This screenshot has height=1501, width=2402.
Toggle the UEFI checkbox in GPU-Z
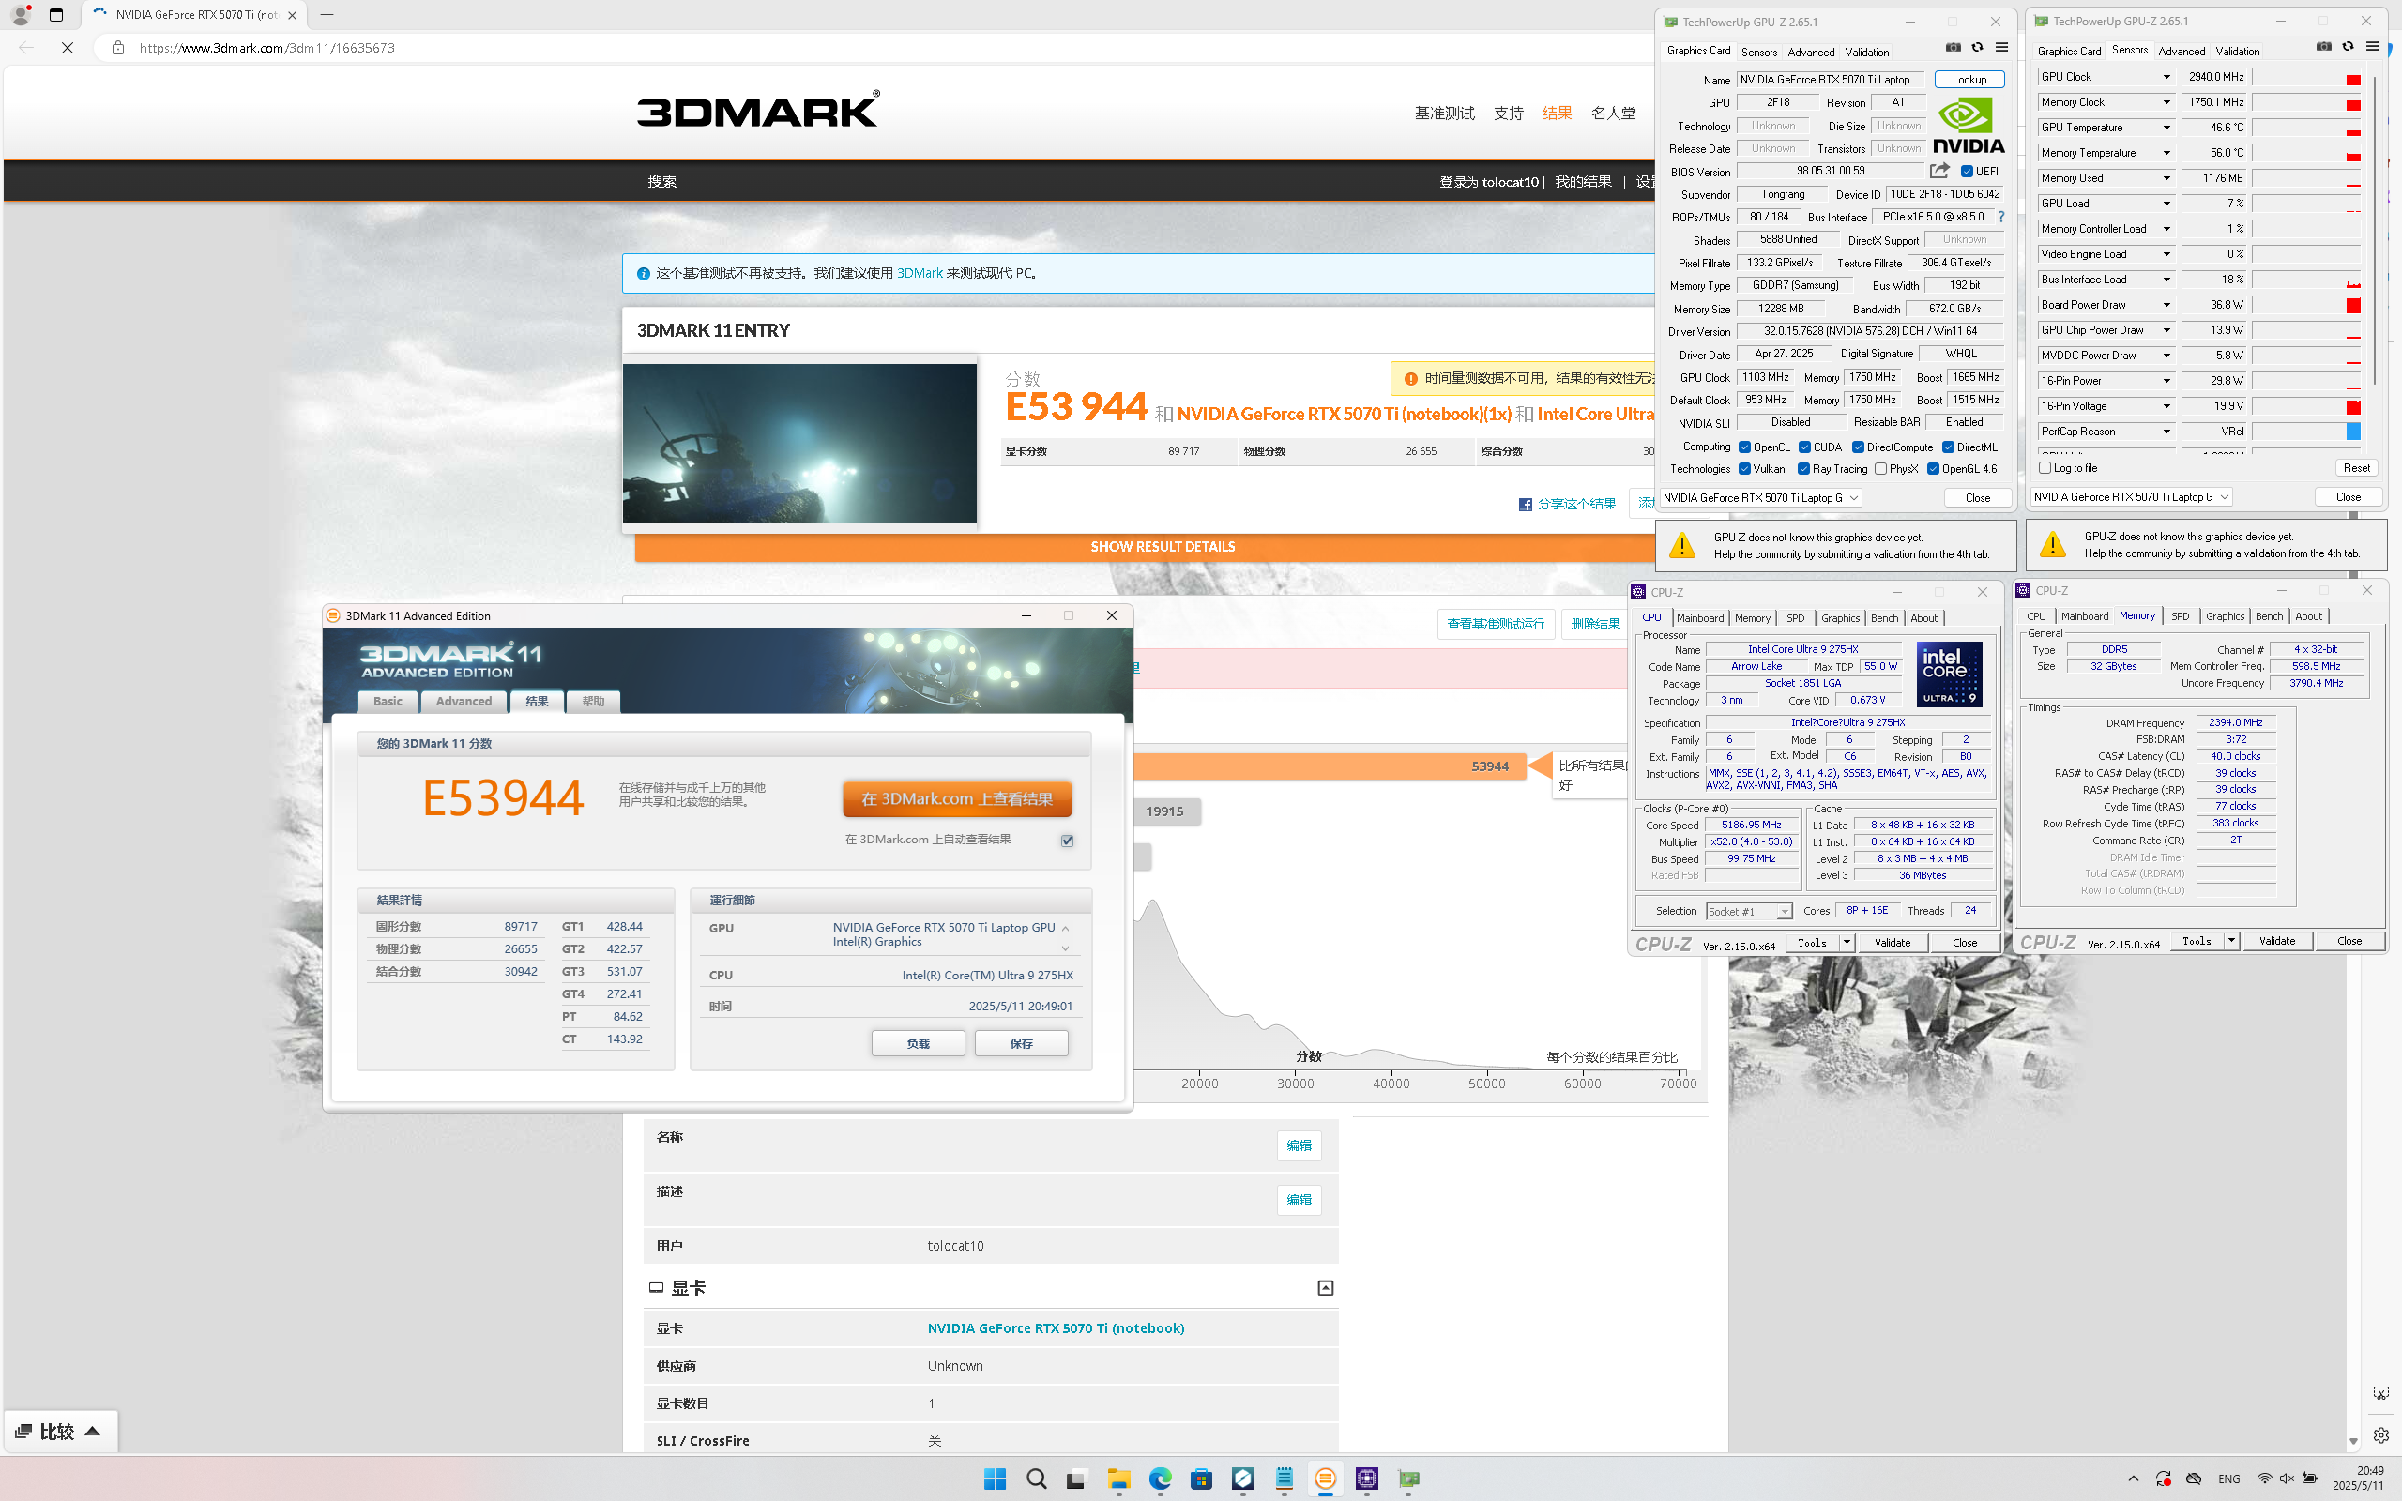[1967, 172]
